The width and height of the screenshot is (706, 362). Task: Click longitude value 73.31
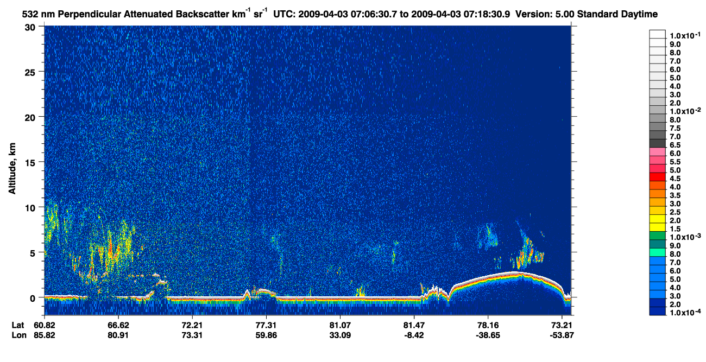[x=192, y=335]
